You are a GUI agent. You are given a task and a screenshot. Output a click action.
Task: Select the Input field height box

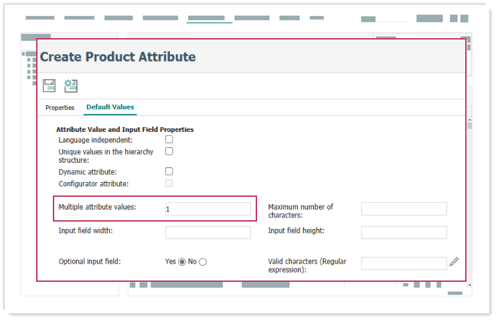[x=404, y=232]
